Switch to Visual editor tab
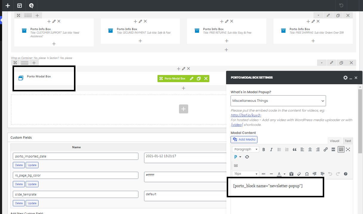Viewport: 363px width, 214px height. (x=334, y=141)
